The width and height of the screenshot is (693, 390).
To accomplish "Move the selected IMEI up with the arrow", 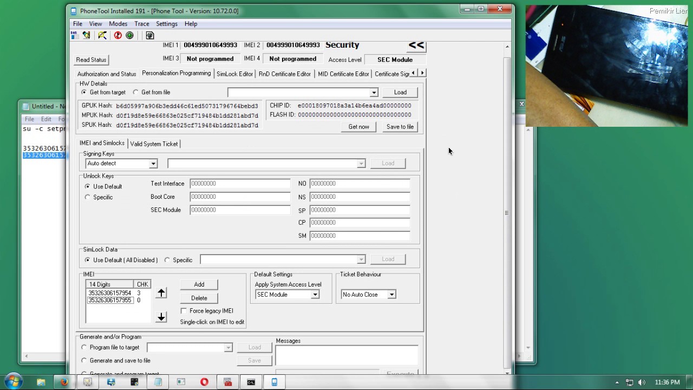I will coord(161,293).
